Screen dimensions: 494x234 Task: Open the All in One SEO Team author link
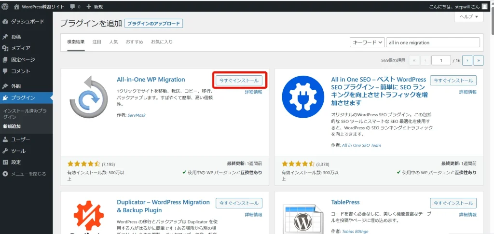[361, 146]
